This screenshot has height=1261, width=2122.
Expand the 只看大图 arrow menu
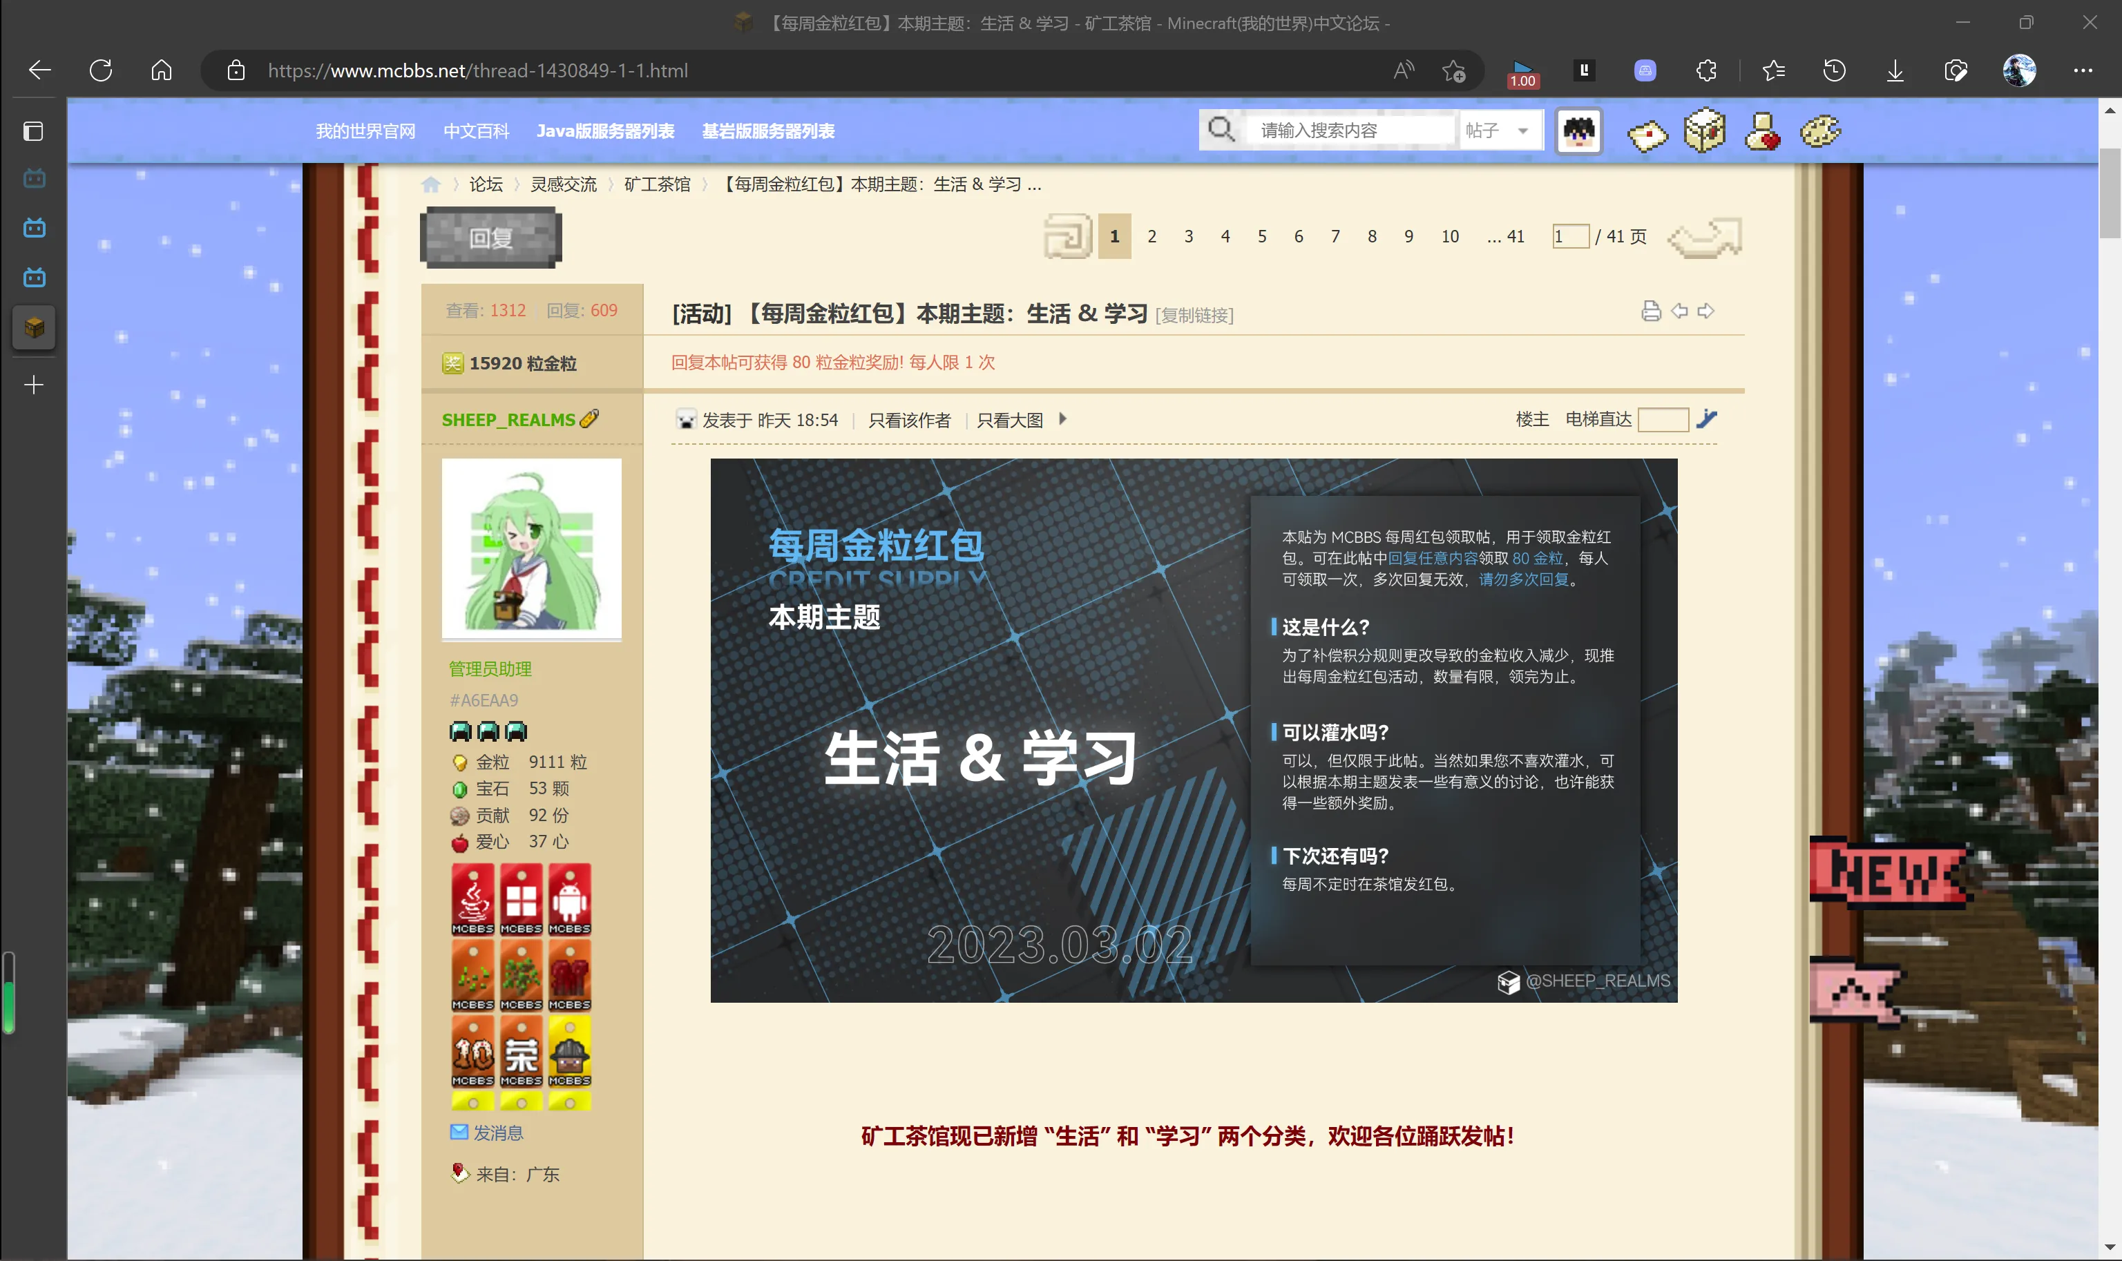(1062, 419)
